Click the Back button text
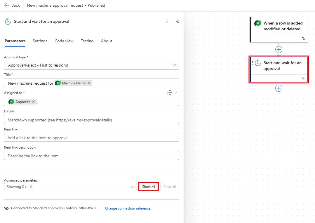The image size is (315, 223). pos(15,6)
